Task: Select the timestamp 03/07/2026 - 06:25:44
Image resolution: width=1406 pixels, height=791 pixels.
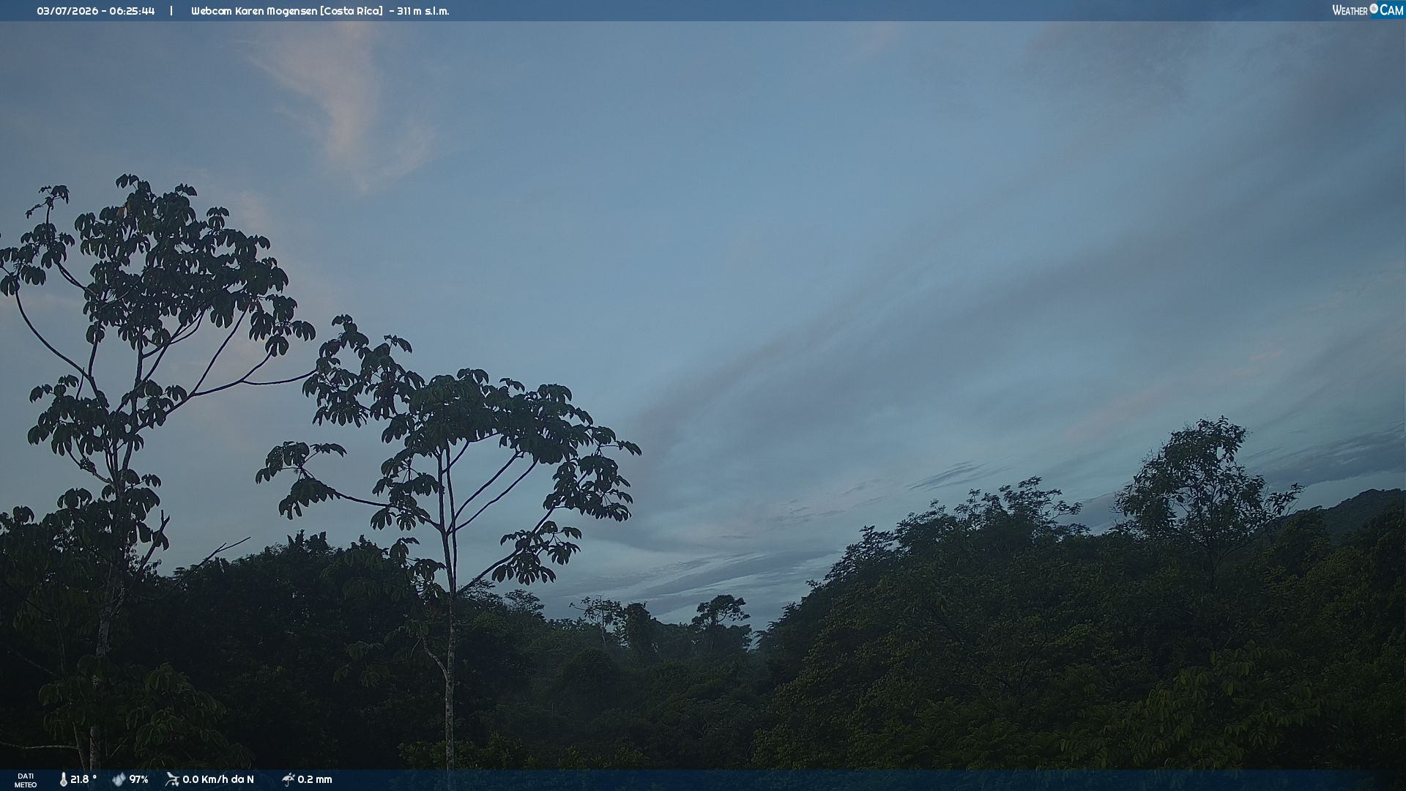Action: [x=96, y=11]
